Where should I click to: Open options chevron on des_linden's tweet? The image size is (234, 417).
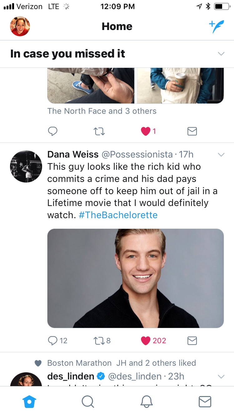[x=221, y=376]
